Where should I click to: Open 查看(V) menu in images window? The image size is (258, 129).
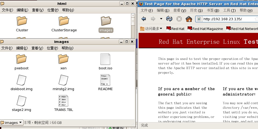tap(37, 48)
